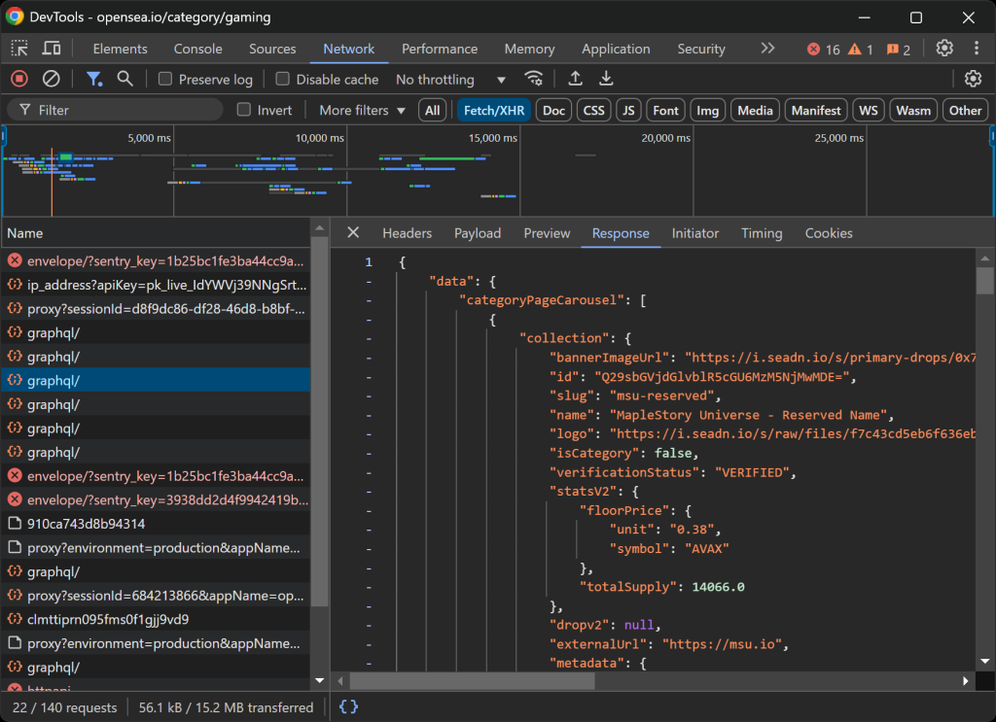Open the network filter bar icon
Image resolution: width=996 pixels, height=722 pixels.
tap(94, 79)
